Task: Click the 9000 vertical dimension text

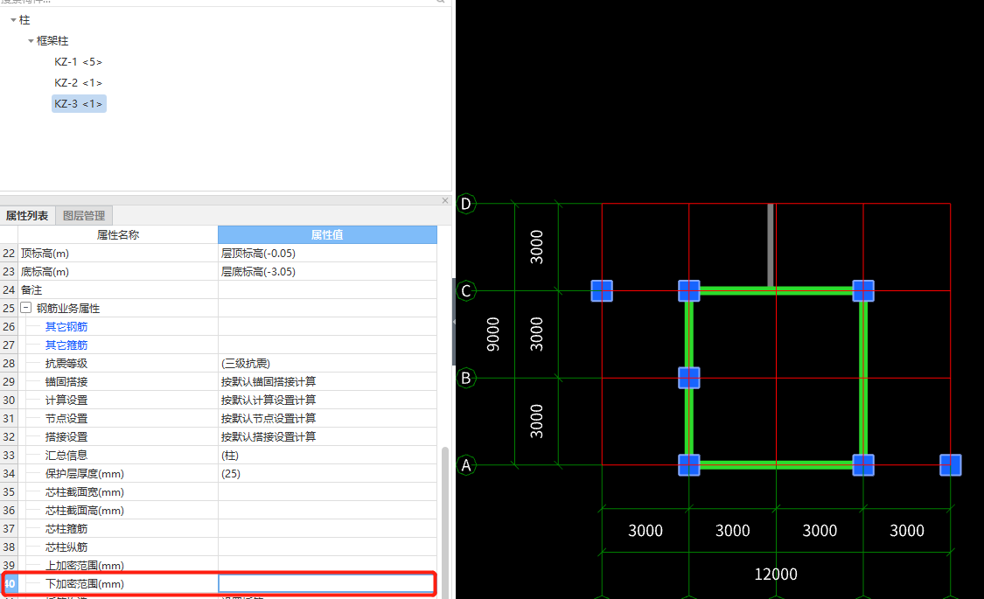Action: (493, 334)
